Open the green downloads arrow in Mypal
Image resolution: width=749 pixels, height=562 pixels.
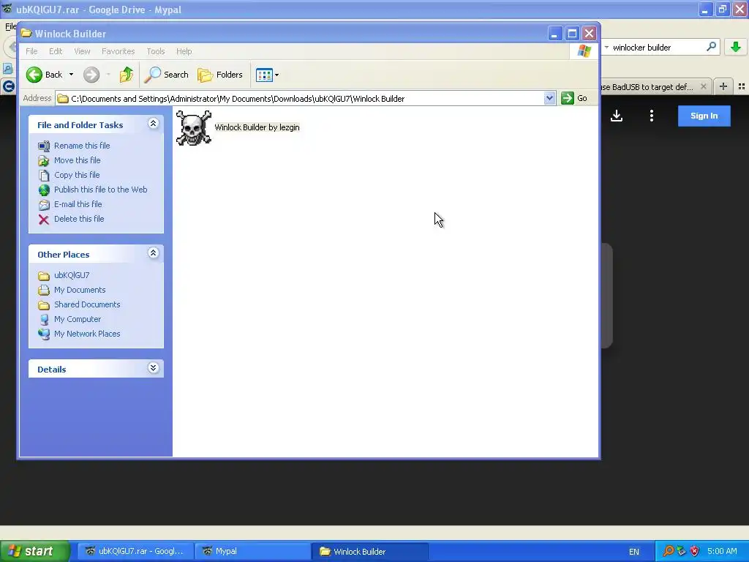coord(736,47)
